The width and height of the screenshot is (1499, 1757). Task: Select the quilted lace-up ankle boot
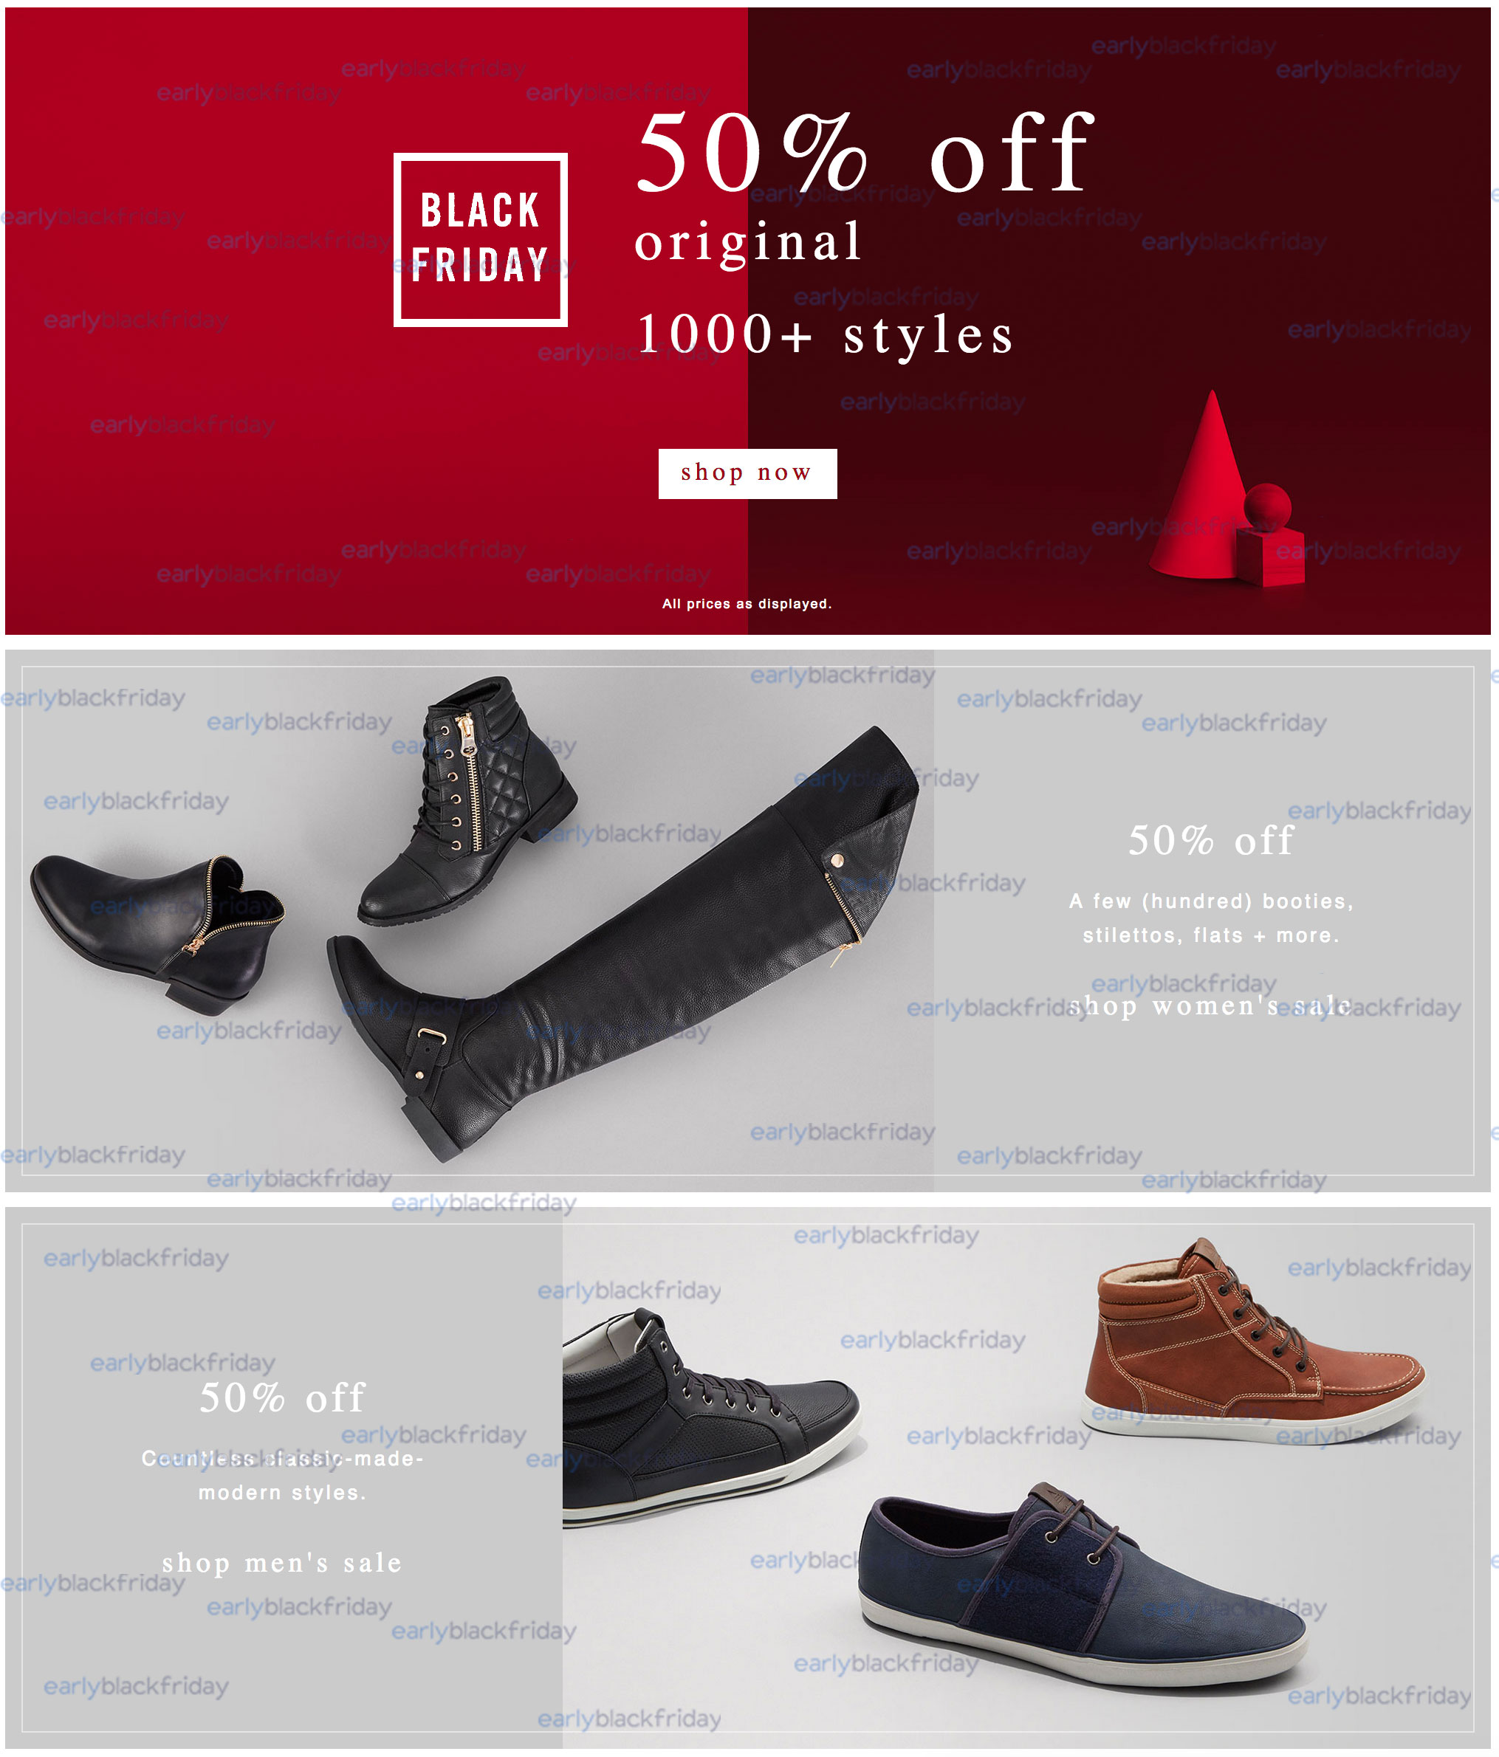pyautogui.click(x=467, y=800)
